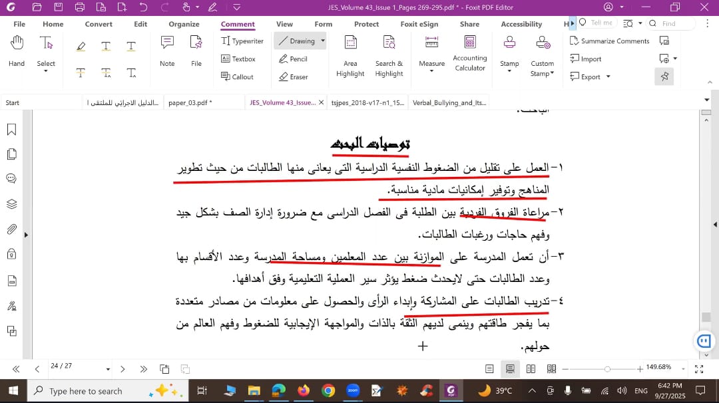Screen dimensions: 719x403
Task: Expand the Drawing tool dropdown
Action: (323, 41)
